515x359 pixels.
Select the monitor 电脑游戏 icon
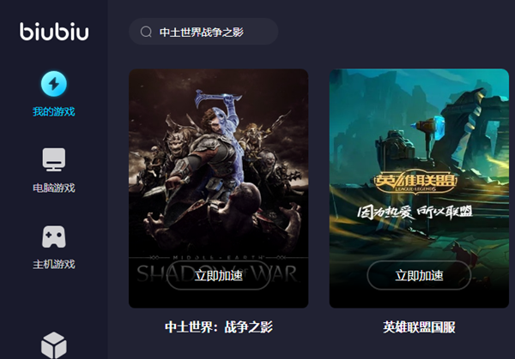(54, 159)
